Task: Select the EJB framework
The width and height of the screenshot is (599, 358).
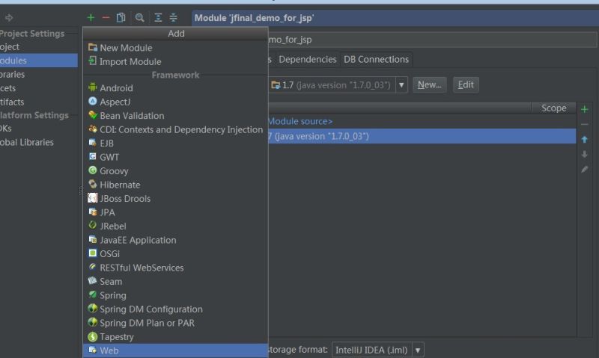Action: click(x=175, y=143)
